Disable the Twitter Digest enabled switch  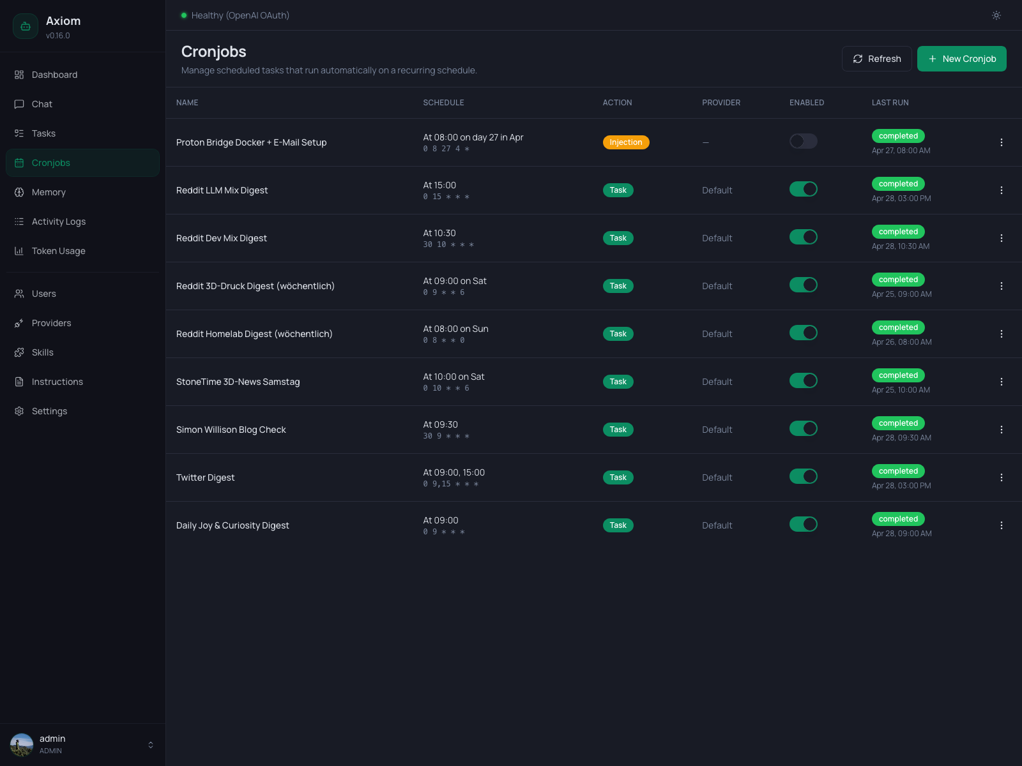coord(803,476)
